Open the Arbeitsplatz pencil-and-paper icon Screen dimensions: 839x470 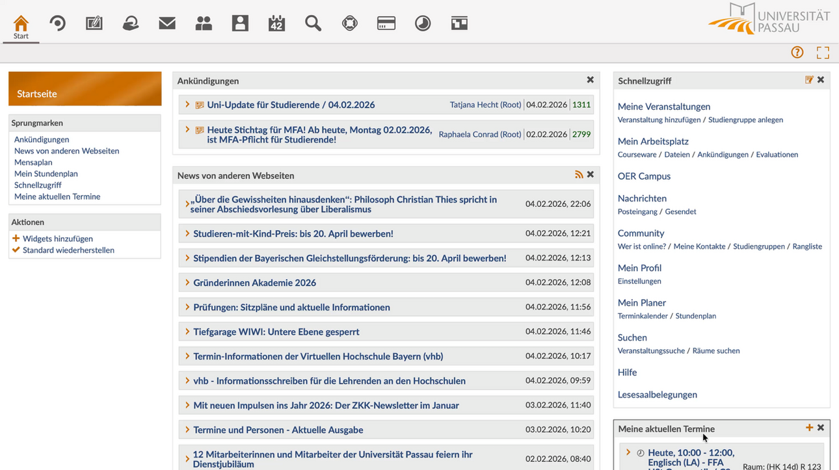tap(94, 23)
